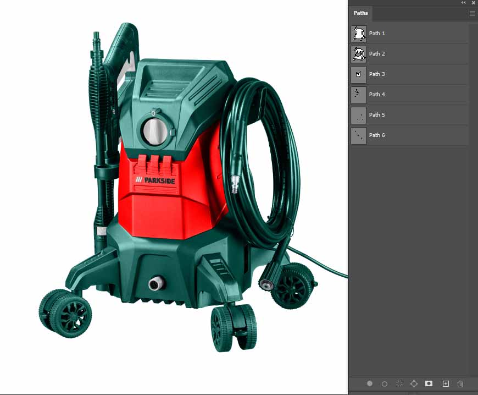Click the Path 1 thumbnail
The image size is (478, 395).
click(x=358, y=34)
